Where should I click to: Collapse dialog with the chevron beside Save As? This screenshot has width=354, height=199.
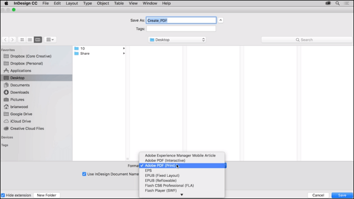click(220, 20)
